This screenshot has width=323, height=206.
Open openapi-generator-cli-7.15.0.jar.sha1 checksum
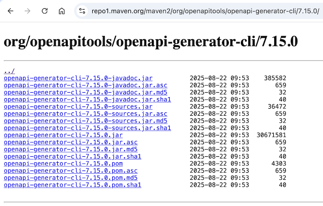click(x=72, y=156)
